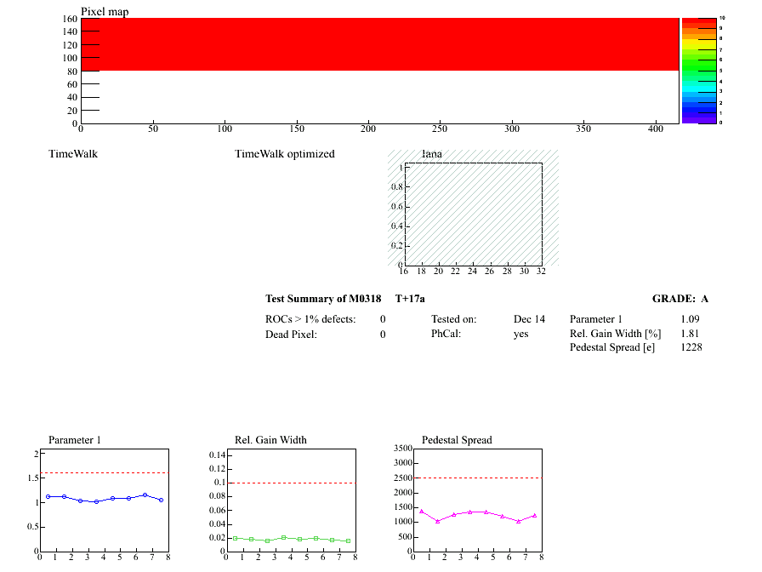Click the Dec 14 tested date value

tap(529, 319)
